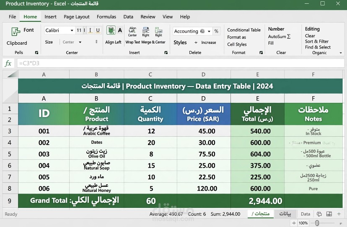Open the Pells group dialog launcher

point(36,53)
